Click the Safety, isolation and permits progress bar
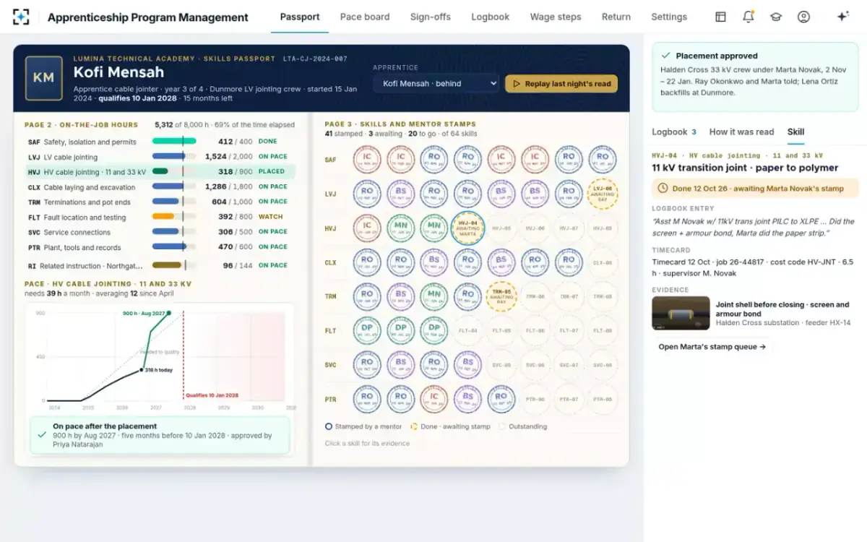Screen dimensions: 867x542 [x=174, y=142]
